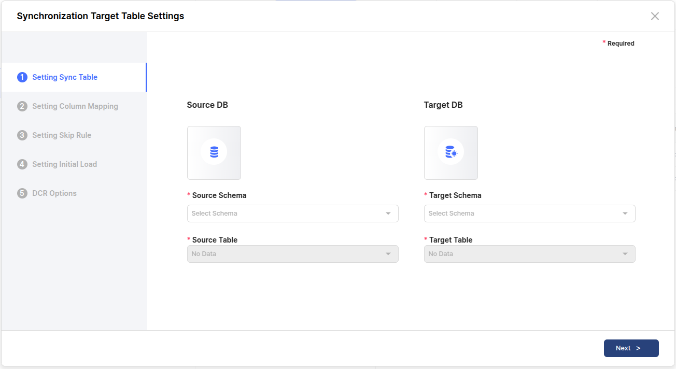
Task: Click the step 2 number circle
Action: 22,106
